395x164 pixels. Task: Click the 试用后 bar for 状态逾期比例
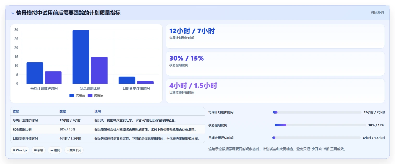point(99,70)
